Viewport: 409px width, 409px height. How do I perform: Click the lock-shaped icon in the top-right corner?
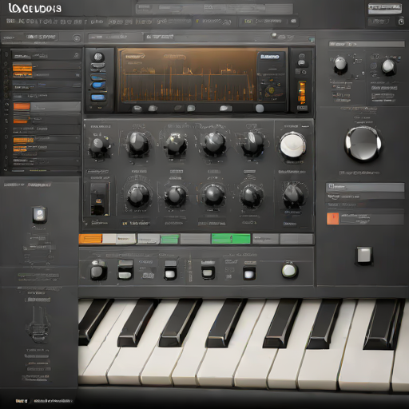[x=401, y=22]
